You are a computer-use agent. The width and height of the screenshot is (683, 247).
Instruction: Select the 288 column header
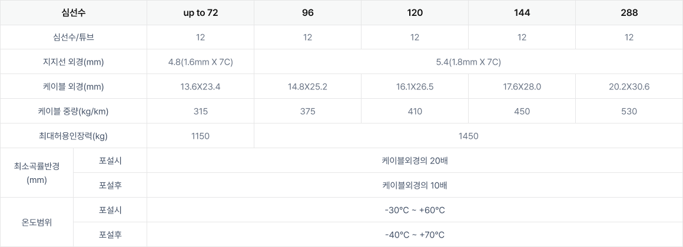[629, 12]
